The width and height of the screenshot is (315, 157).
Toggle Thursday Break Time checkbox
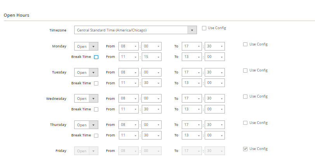point(96,136)
